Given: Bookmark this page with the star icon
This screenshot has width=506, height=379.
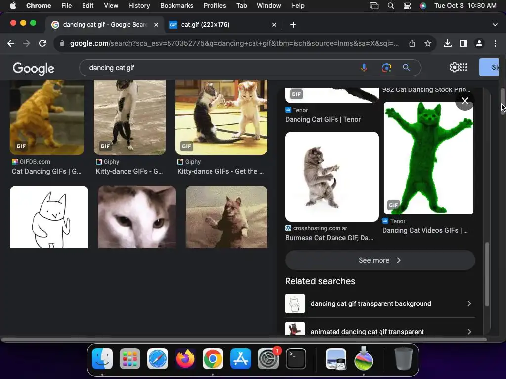Looking at the screenshot, I should [428, 43].
